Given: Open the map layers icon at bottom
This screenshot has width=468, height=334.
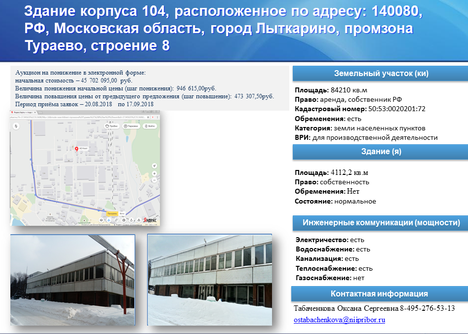Looking at the screenshot, I should 102,220.
